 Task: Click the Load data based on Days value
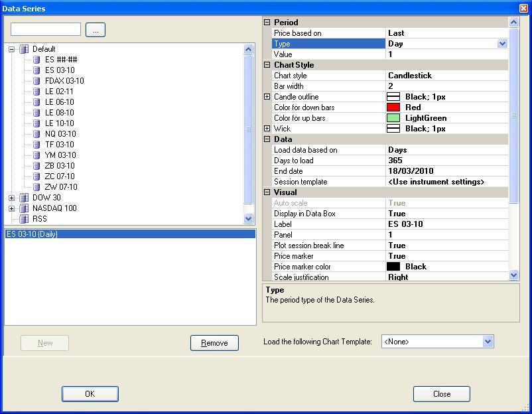(x=447, y=150)
